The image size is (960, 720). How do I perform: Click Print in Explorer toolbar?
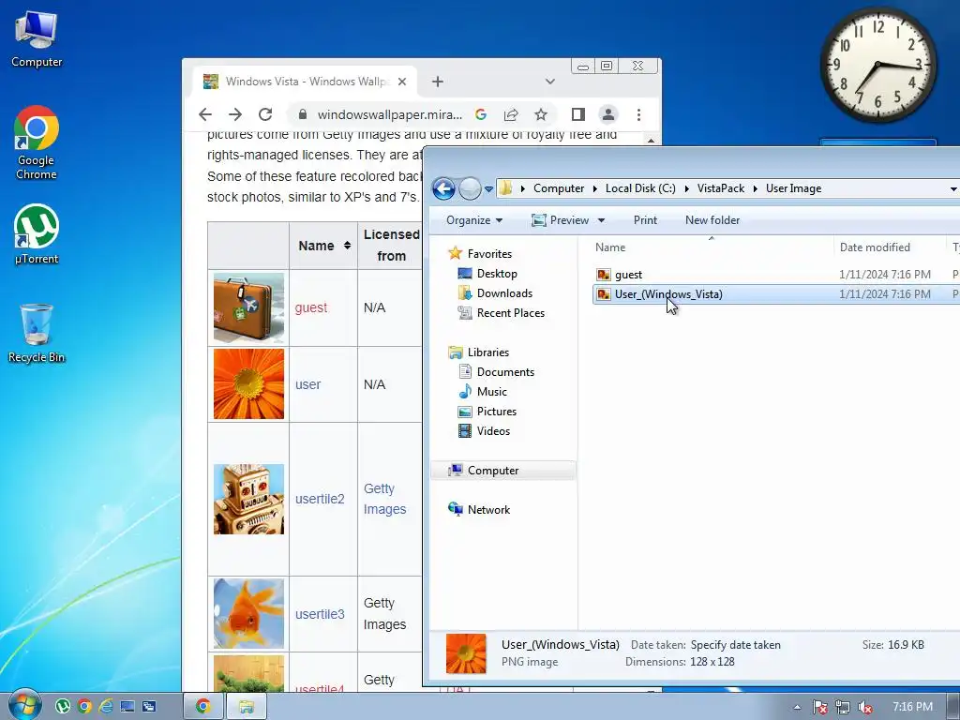point(645,220)
